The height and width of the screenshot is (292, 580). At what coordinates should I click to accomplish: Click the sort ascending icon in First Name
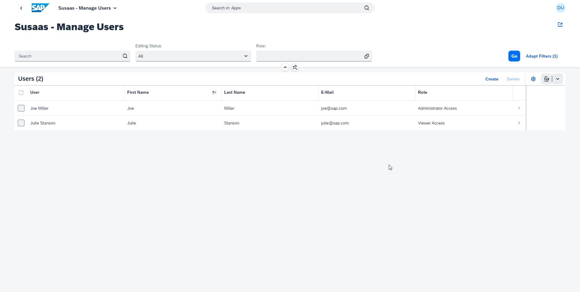(214, 93)
